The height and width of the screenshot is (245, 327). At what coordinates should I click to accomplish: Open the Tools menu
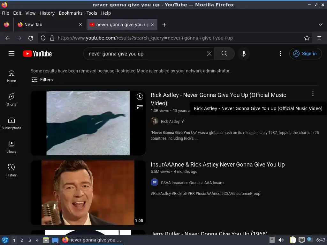pos(92,13)
